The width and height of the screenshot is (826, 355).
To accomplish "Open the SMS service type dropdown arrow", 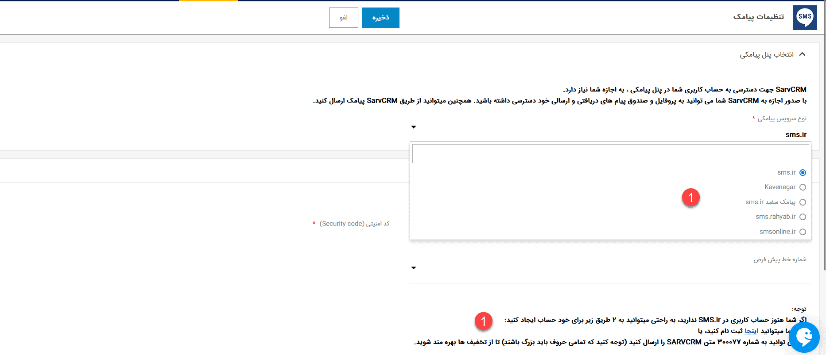I will (x=414, y=127).
